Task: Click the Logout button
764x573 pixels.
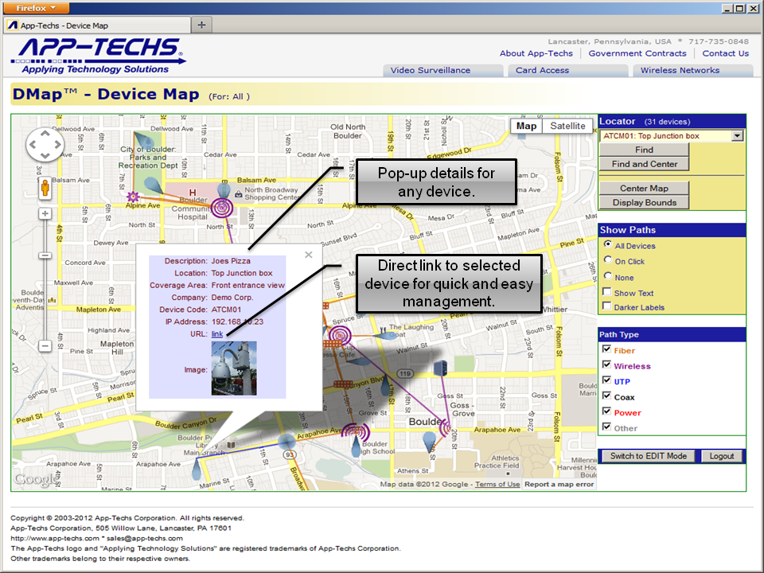Action: [722, 456]
